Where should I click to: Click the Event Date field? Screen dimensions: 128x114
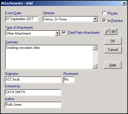(22, 19)
